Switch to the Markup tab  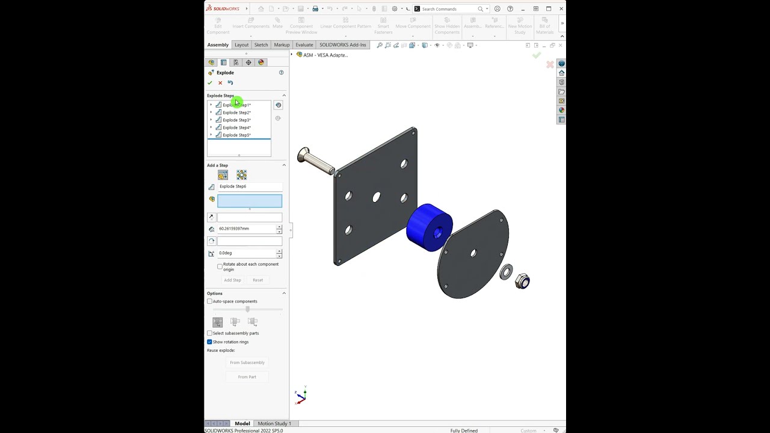(x=282, y=45)
